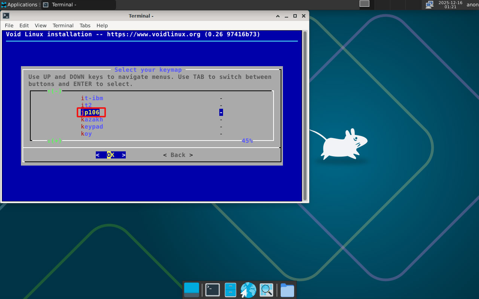This screenshot has width=479, height=299.
Task: Click the terminal vertical scrollbar
Action: click(x=305, y=116)
